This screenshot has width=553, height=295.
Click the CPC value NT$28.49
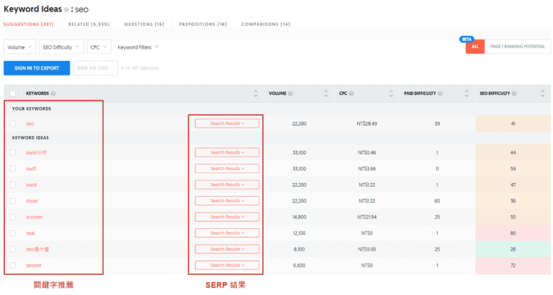click(x=367, y=124)
